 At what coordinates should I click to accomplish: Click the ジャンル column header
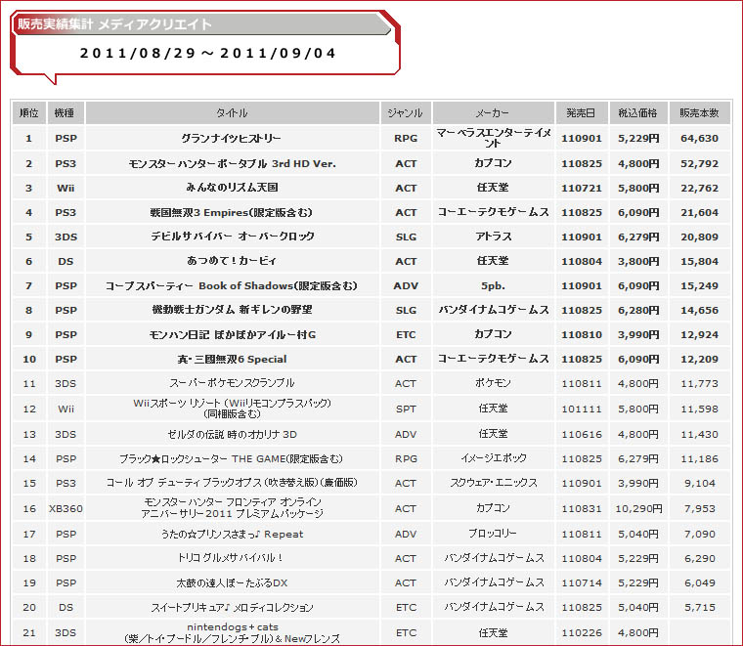[x=406, y=112]
